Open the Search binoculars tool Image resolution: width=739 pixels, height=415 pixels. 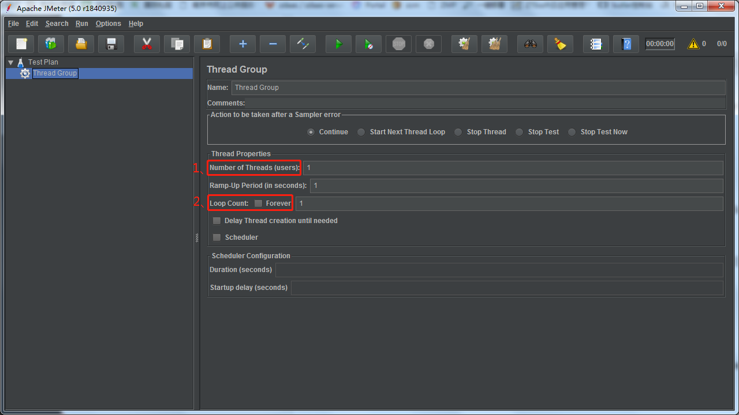click(530, 44)
